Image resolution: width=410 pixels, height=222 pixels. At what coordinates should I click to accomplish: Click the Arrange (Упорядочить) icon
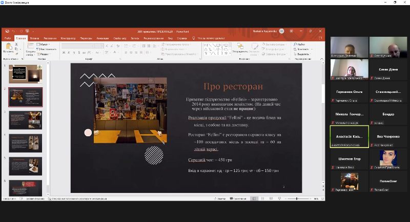point(240,47)
